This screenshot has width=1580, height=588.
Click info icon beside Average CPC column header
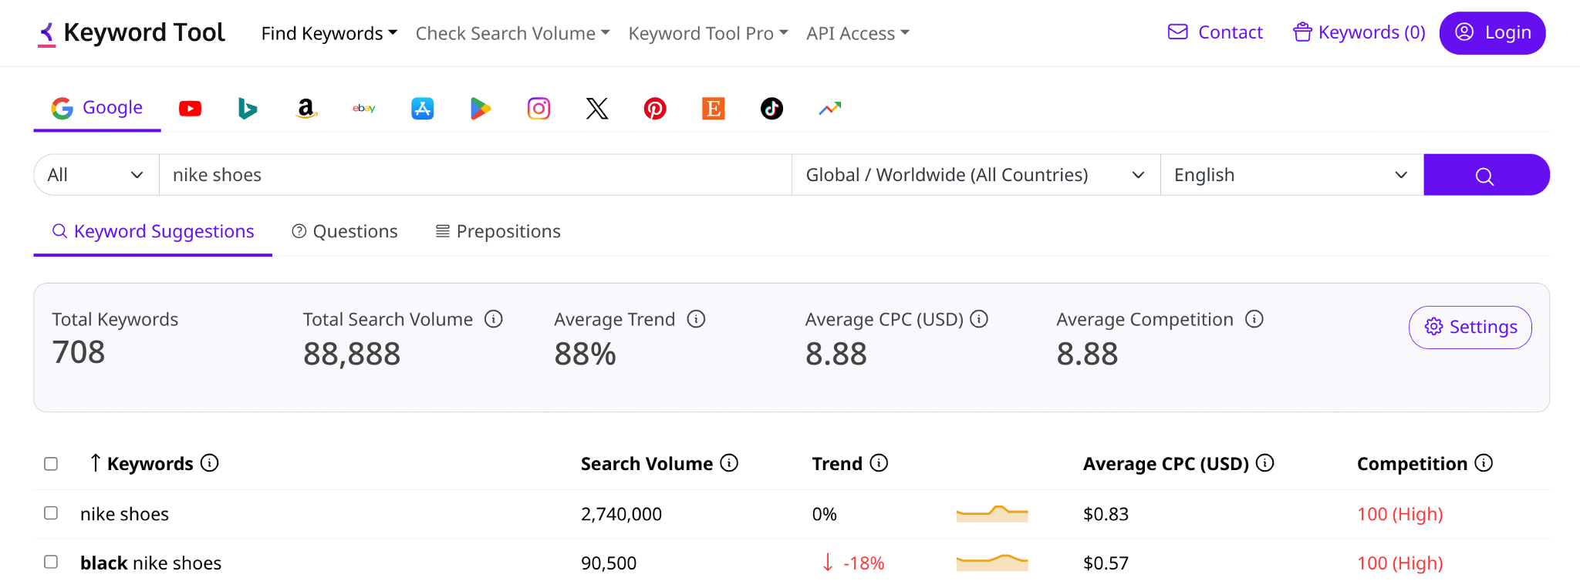1264,463
